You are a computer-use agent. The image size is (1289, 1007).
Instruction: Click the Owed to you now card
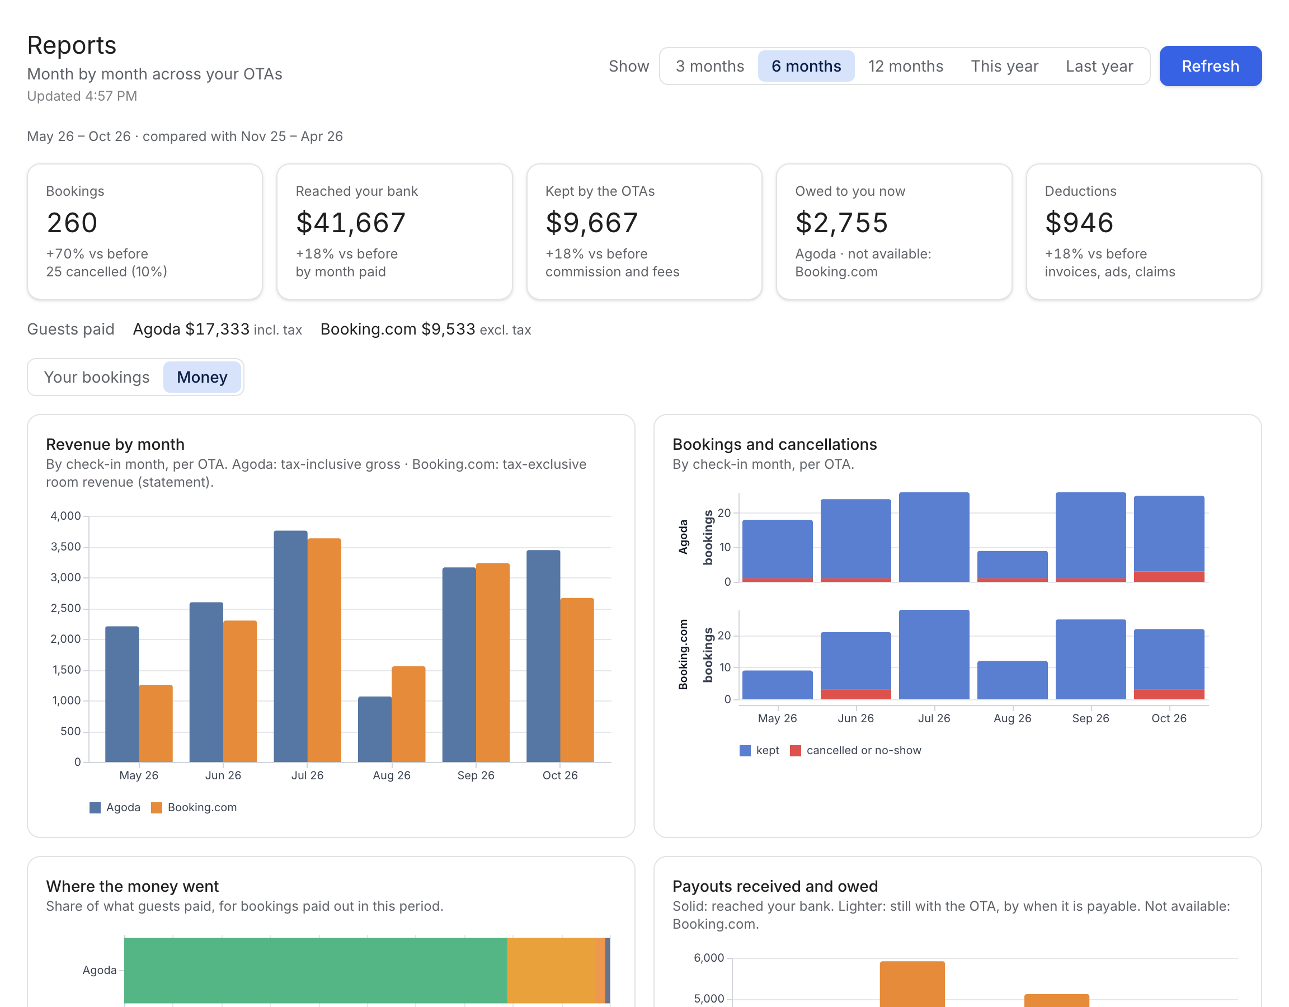pos(893,232)
